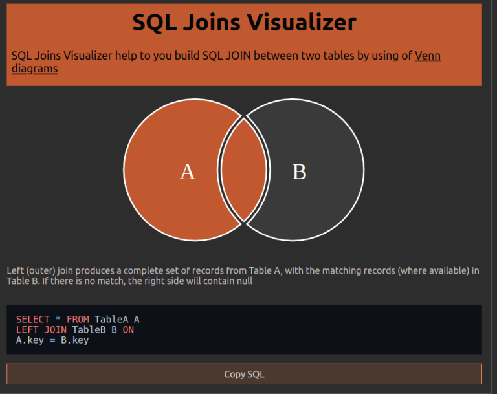Click the letter A label in the diagram
The image size is (497, 394).
pos(187,172)
